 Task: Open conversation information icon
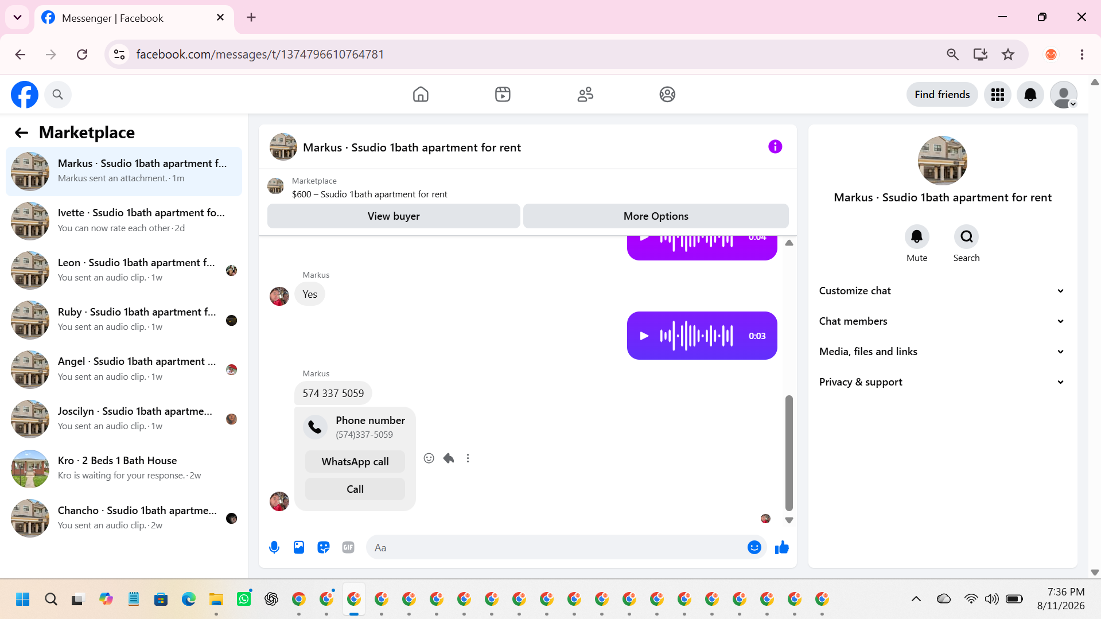775,147
